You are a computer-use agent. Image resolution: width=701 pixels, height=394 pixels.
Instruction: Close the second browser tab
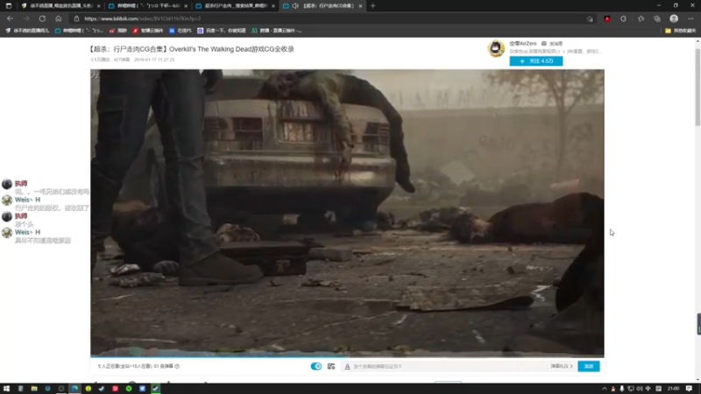click(186, 6)
